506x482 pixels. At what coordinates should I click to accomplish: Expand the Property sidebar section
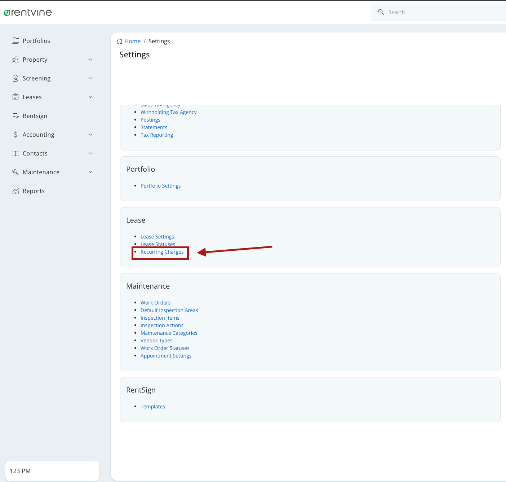click(90, 59)
